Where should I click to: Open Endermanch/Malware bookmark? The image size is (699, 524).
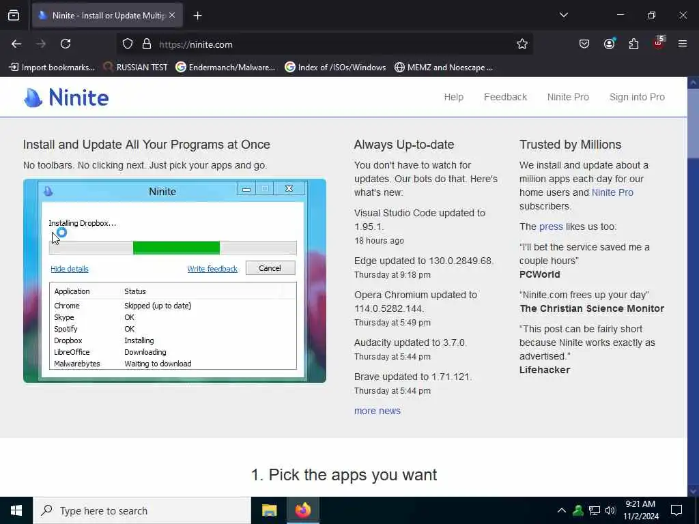[225, 68]
